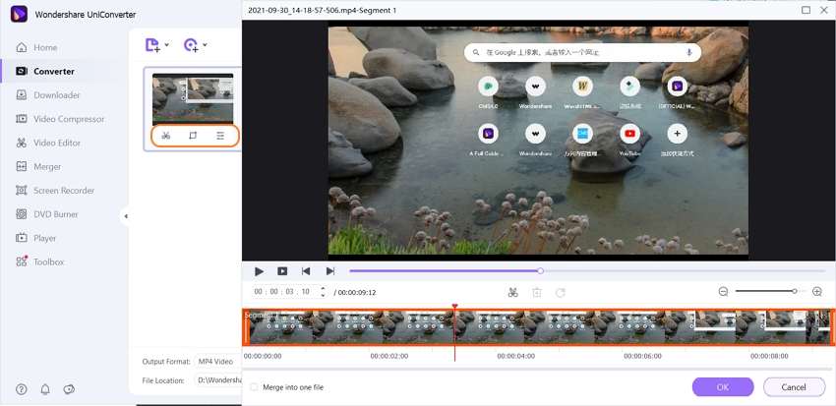Click the scissors cut icon above timeline
Image resolution: width=836 pixels, height=406 pixels.
(512, 292)
